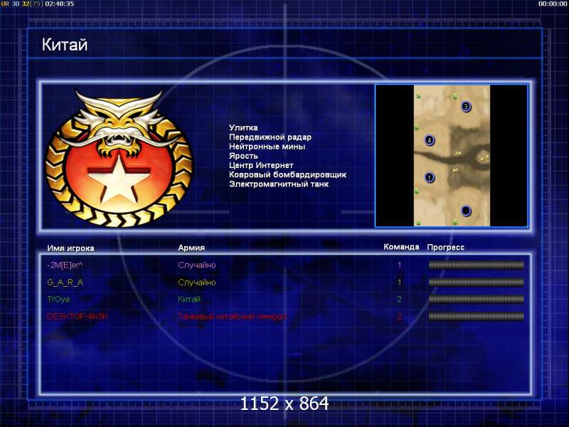Click the "UR 30 32[75]" status counter
The height and width of the screenshot is (427, 569).
point(21,4)
